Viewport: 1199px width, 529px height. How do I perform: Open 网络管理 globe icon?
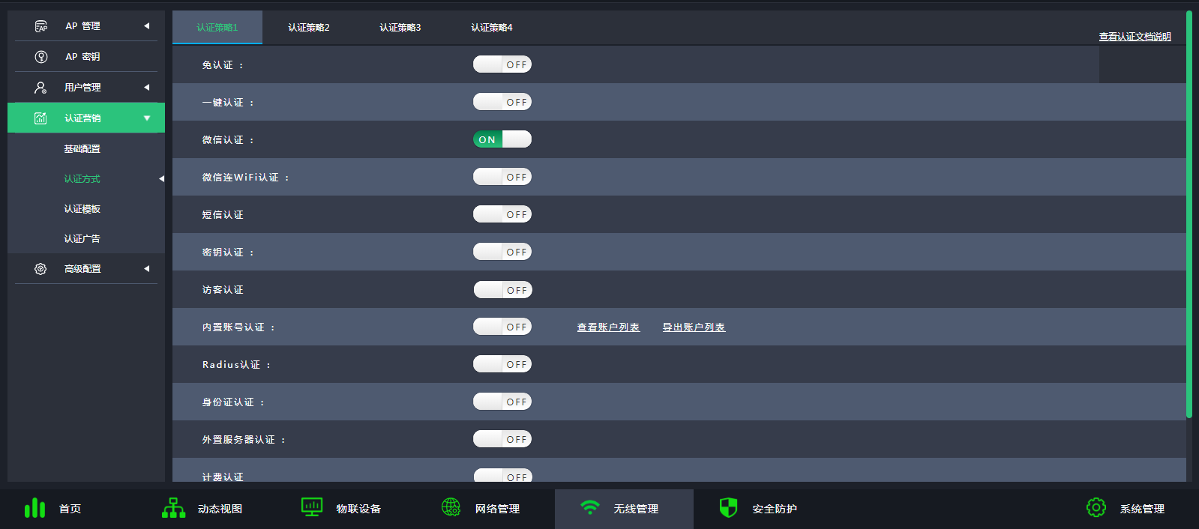[451, 507]
